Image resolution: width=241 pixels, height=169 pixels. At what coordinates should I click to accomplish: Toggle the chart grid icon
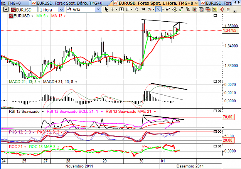128,9
